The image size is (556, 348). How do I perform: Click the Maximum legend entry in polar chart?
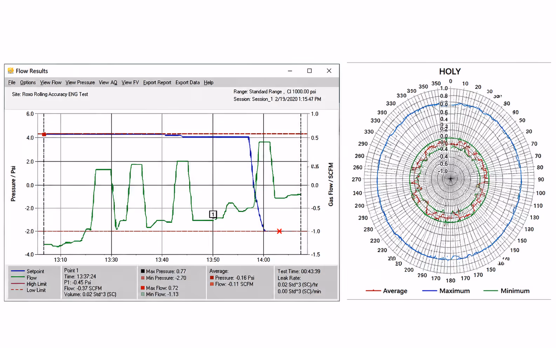click(x=446, y=291)
